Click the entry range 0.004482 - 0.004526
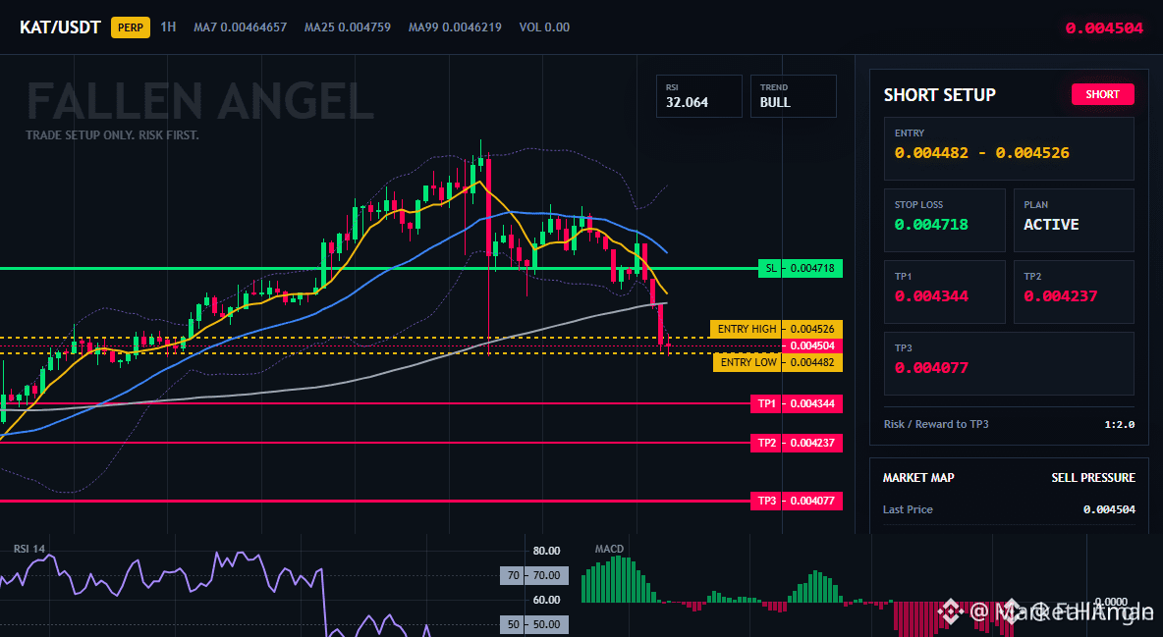 (982, 153)
